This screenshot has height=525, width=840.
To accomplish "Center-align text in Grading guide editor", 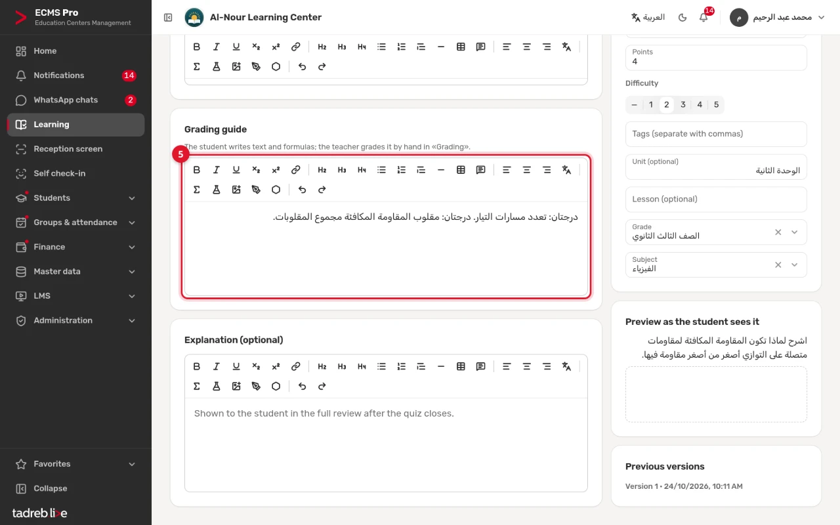I will point(527,170).
